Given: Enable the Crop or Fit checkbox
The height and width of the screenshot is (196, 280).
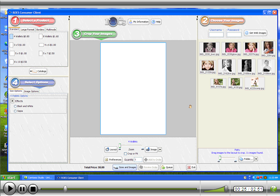Looking at the screenshot, I should click(x=126, y=153).
